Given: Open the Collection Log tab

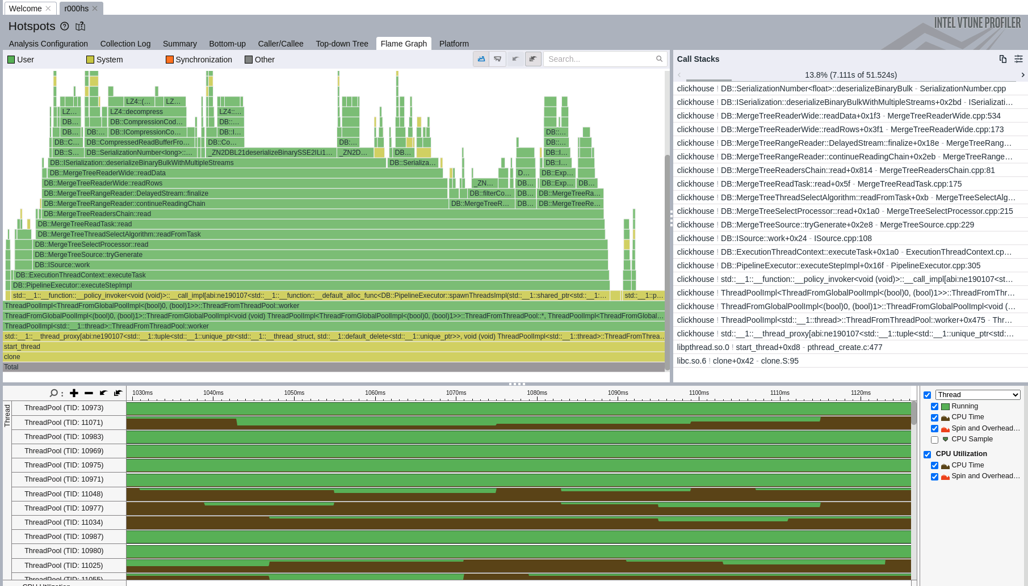Looking at the screenshot, I should pos(125,44).
